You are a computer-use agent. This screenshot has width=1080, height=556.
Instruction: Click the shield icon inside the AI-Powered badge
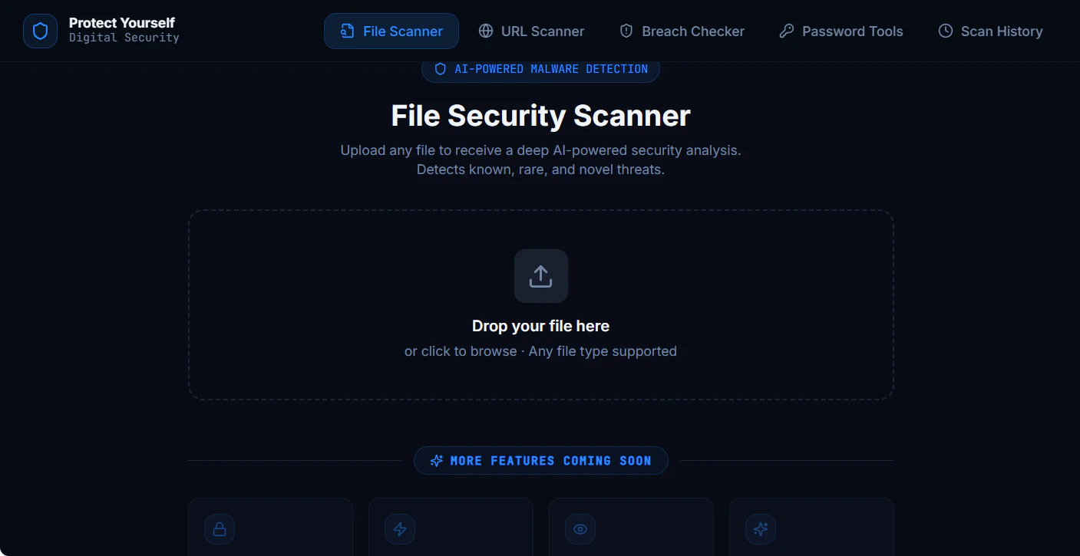pyautogui.click(x=440, y=68)
